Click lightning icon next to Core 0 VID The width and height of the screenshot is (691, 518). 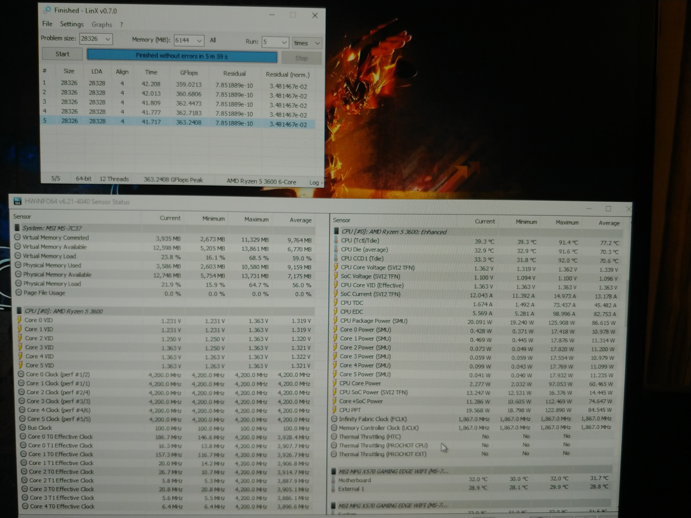(x=20, y=320)
